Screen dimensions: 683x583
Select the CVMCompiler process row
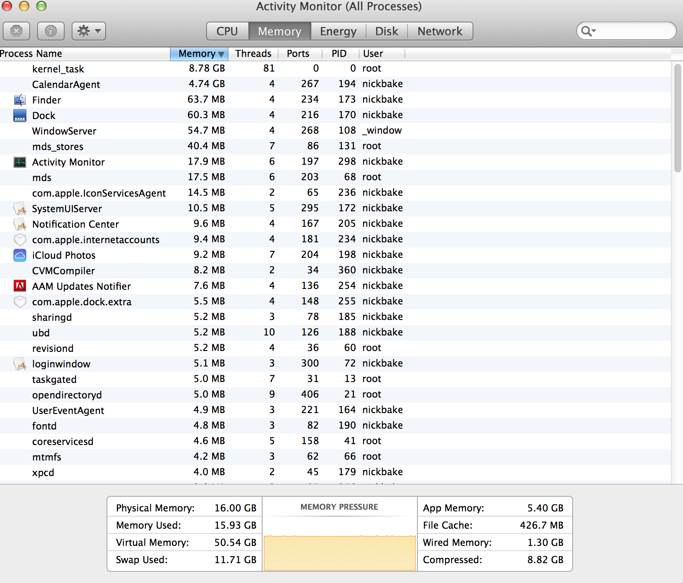click(335, 271)
